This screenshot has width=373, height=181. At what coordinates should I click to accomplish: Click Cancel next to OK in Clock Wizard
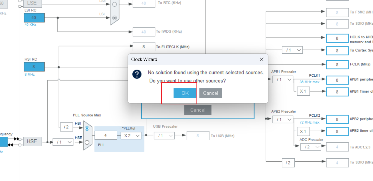click(x=211, y=93)
